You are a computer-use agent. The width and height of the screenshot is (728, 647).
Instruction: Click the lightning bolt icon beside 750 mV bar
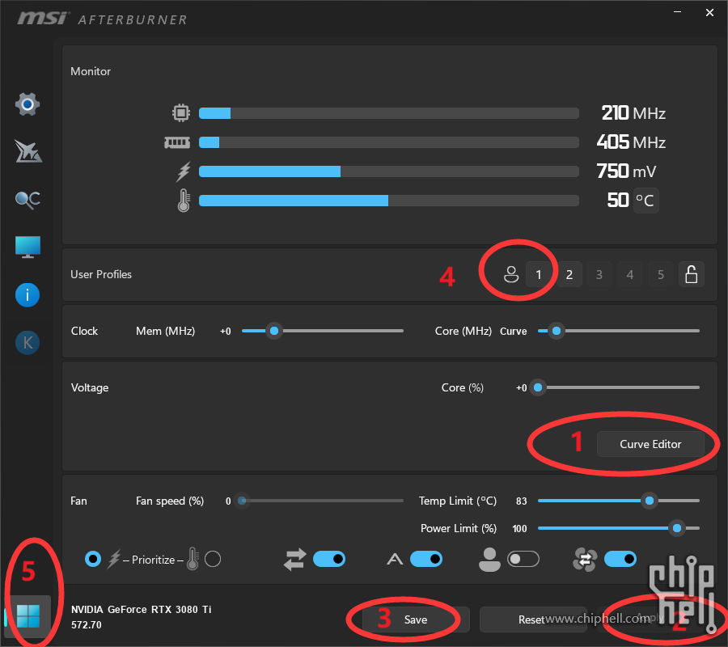click(x=184, y=171)
